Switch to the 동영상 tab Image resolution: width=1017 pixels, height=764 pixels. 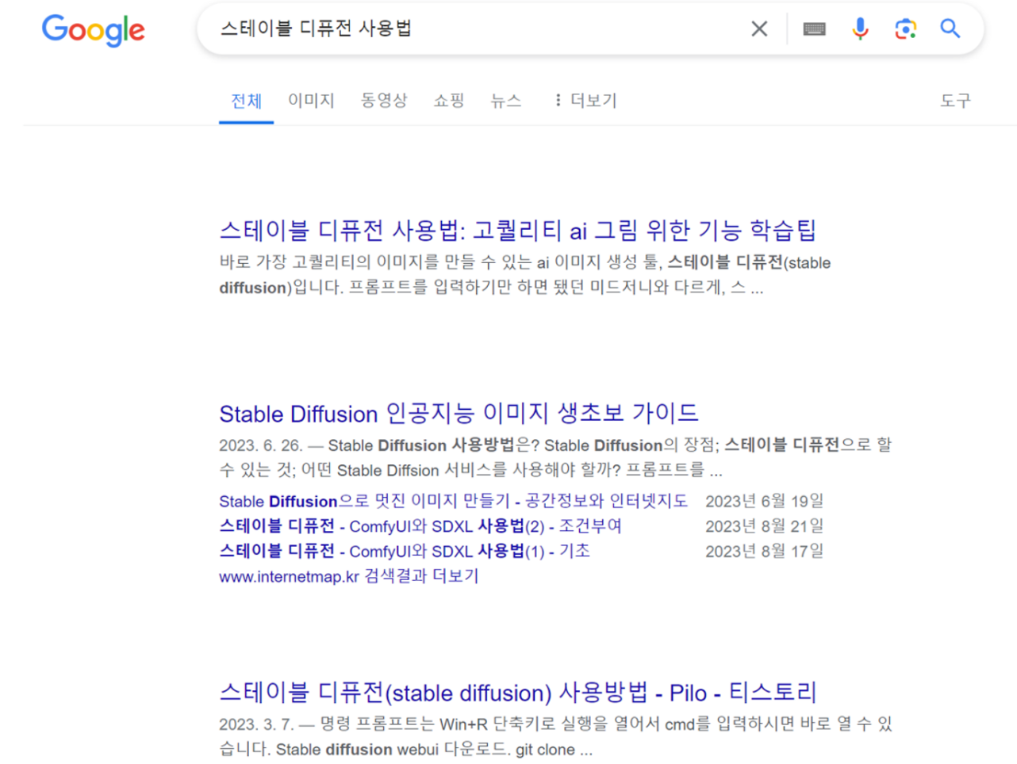(x=384, y=101)
